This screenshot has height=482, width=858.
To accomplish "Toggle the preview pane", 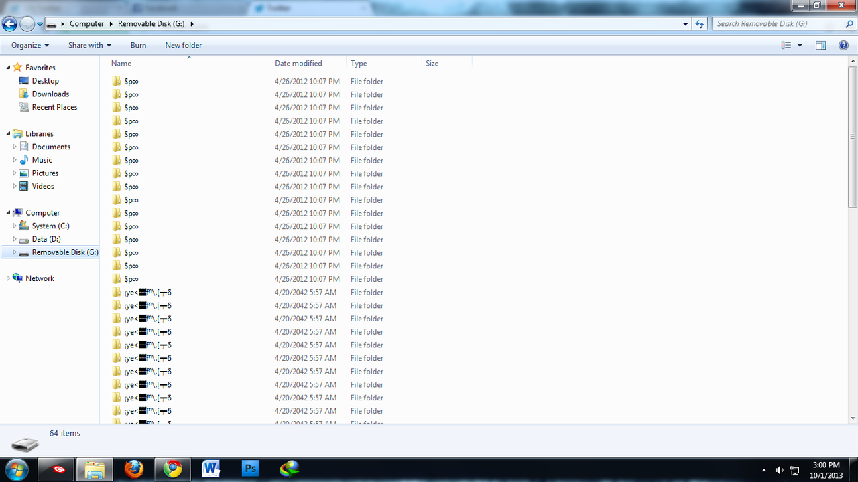I will pyautogui.click(x=820, y=46).
